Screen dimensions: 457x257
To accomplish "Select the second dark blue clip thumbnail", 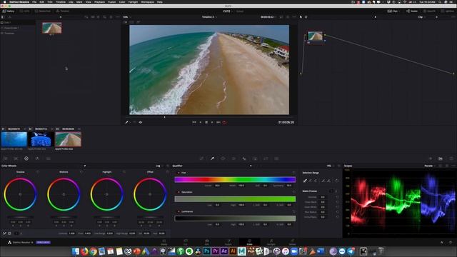I will click(x=41, y=139).
